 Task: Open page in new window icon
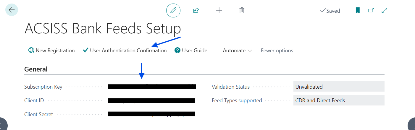371,11
